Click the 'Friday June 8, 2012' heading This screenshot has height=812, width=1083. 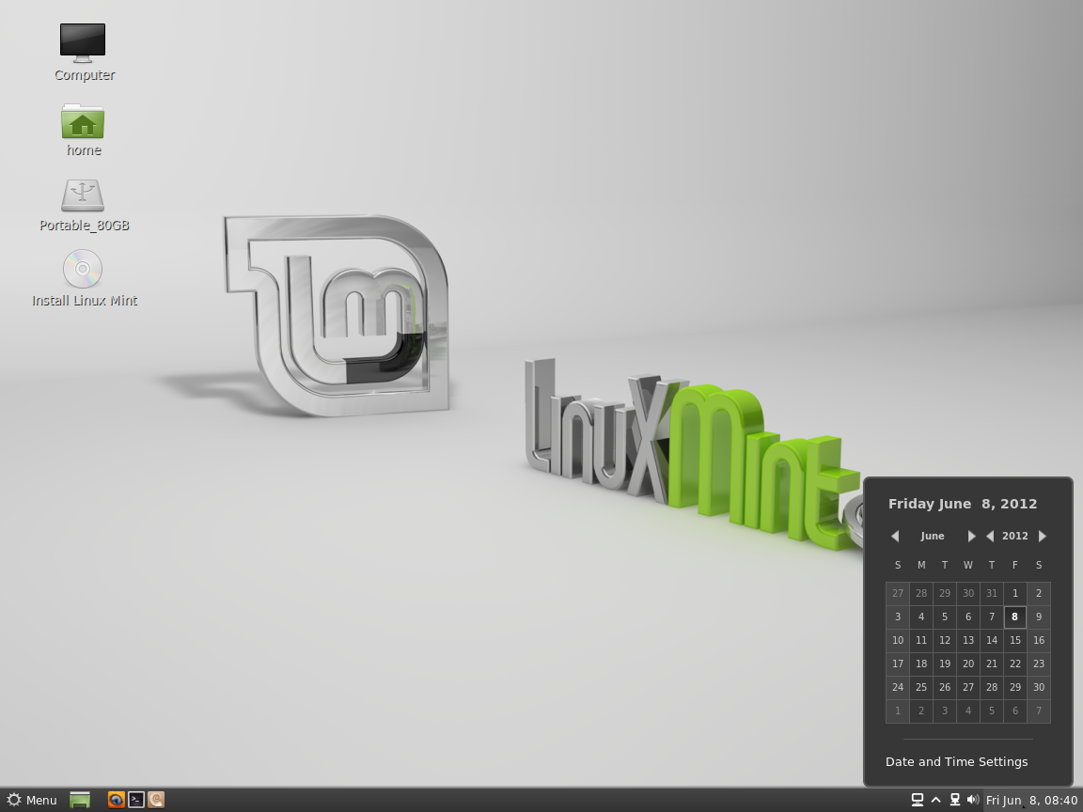click(963, 504)
